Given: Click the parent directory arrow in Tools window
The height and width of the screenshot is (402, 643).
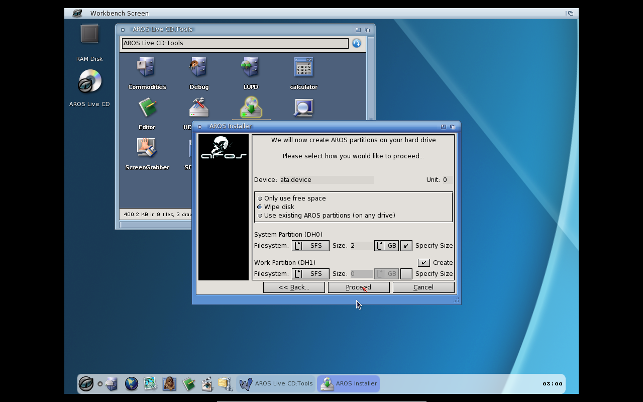Looking at the screenshot, I should (x=356, y=43).
